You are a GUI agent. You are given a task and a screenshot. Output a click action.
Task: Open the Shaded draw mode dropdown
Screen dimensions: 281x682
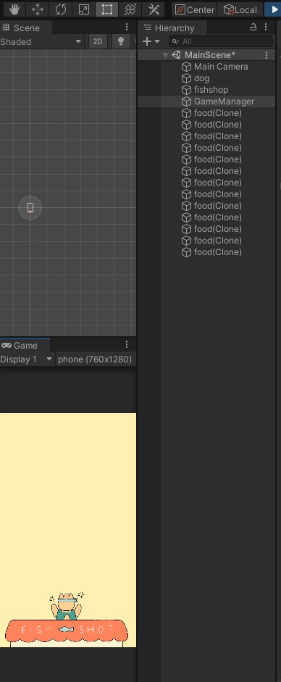click(41, 42)
